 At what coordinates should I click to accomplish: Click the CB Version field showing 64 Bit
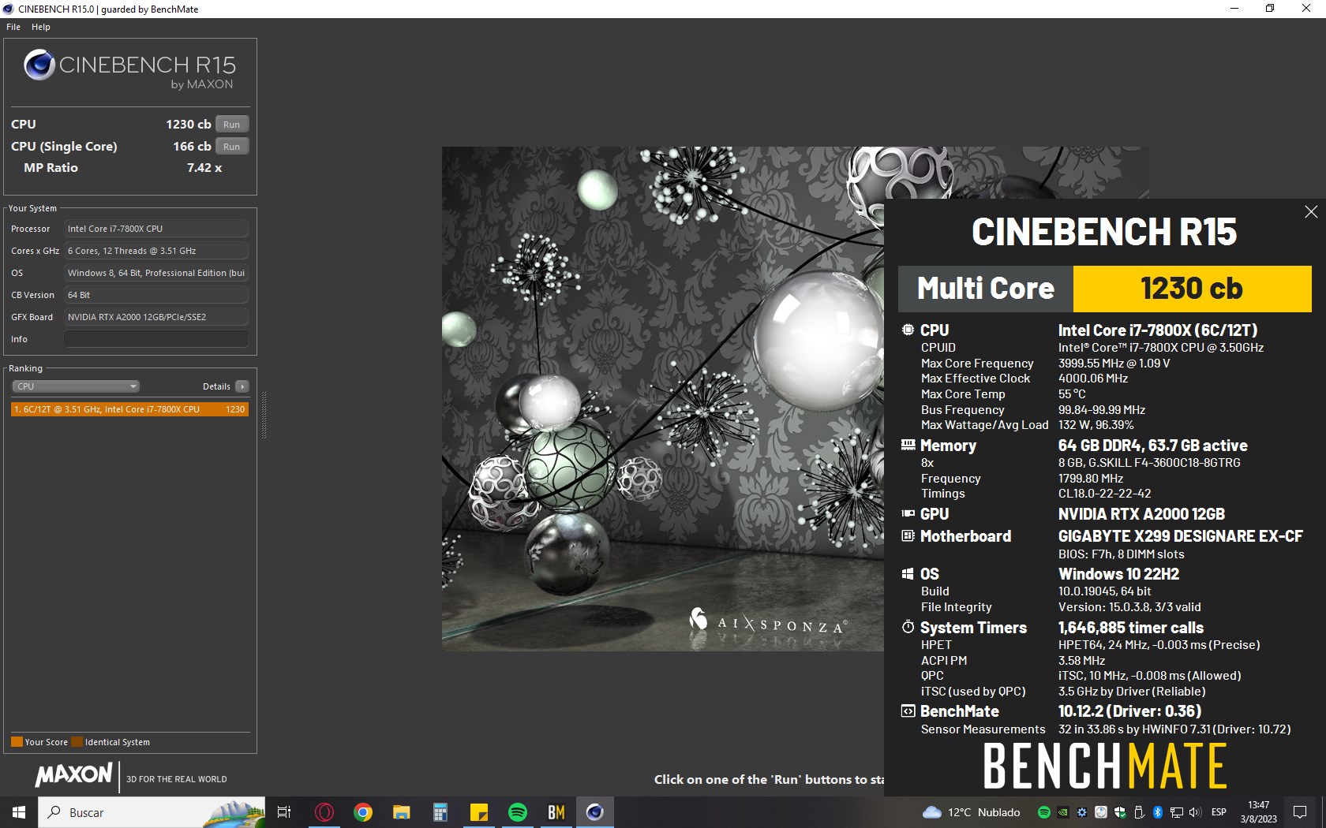click(156, 295)
